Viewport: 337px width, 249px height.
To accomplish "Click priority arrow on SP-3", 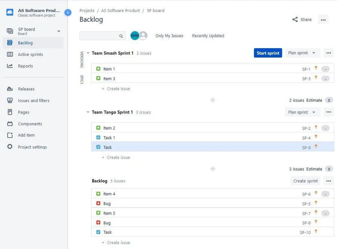I will pos(316,77).
